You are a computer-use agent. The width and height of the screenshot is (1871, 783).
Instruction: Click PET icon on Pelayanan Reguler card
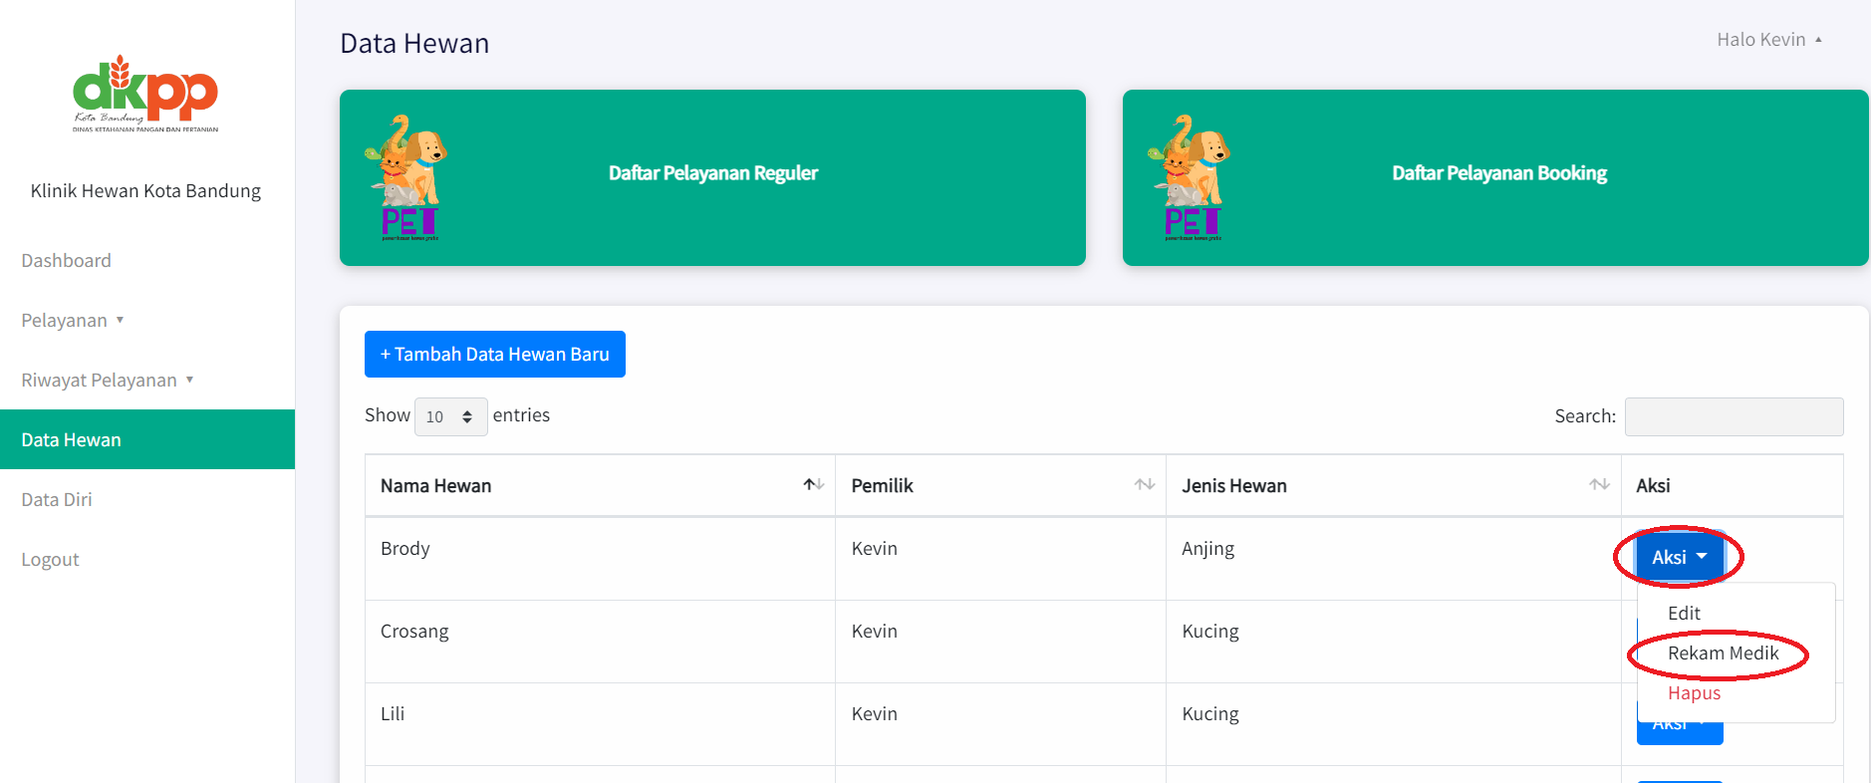407,177
